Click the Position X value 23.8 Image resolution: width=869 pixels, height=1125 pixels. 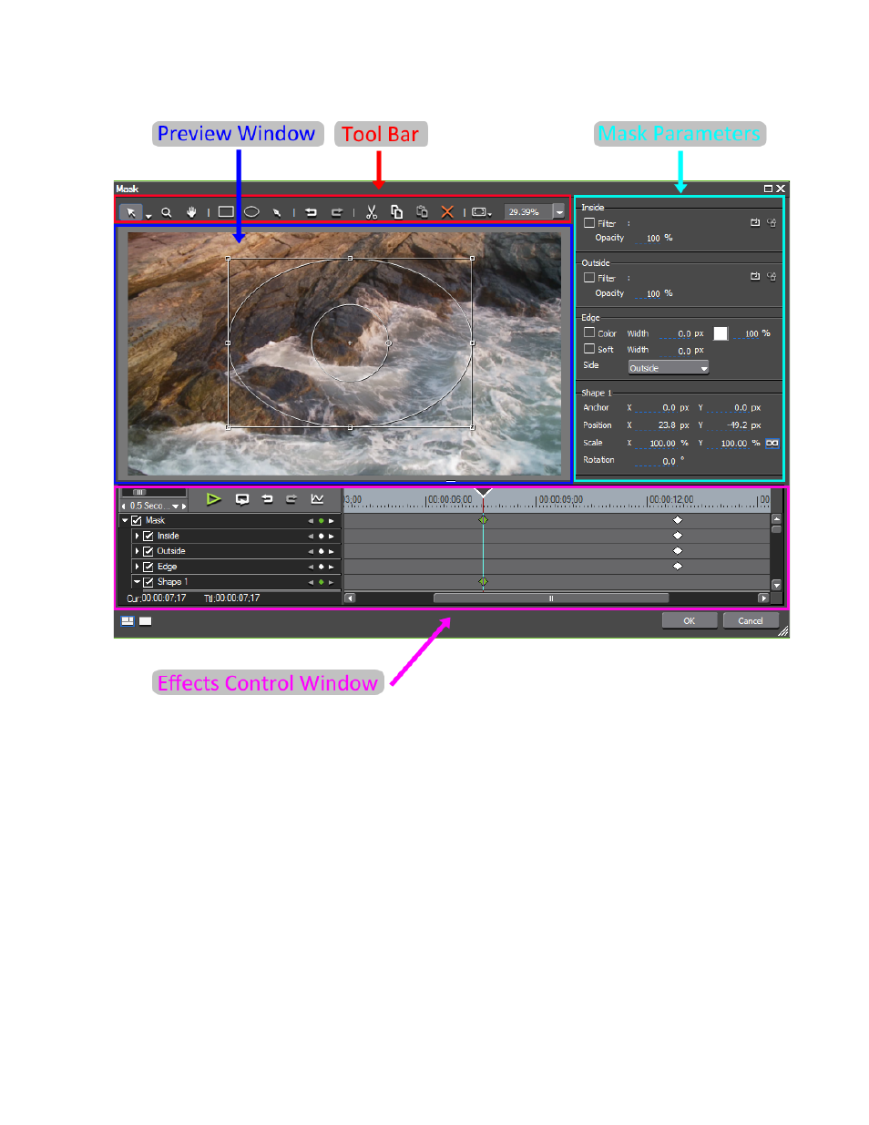tap(658, 425)
